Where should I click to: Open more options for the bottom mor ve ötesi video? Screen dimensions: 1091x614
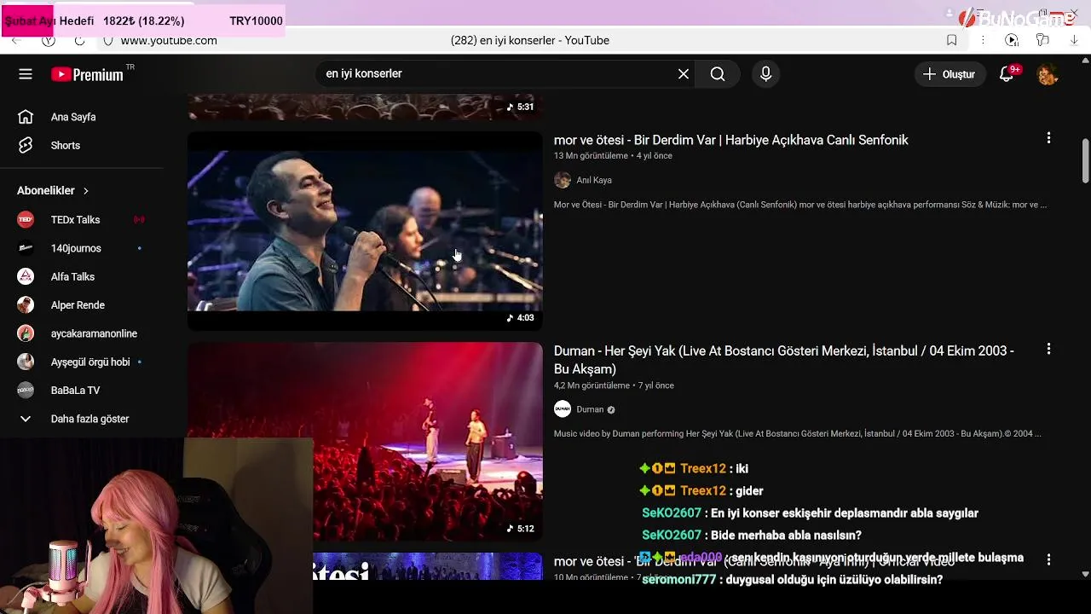tap(1048, 560)
